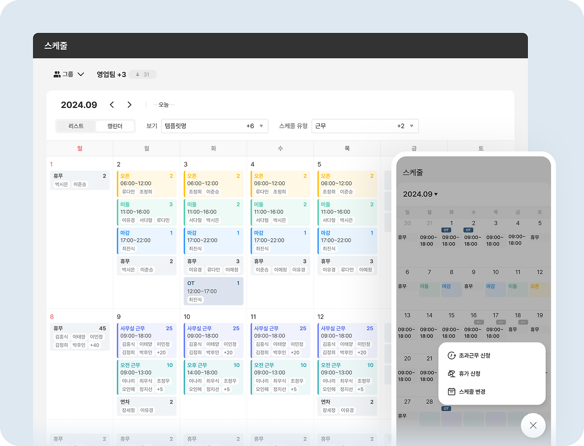Screen dimensions: 584x446
Task: Open the 오전 근무 card on September 11
Action: pos(281,377)
